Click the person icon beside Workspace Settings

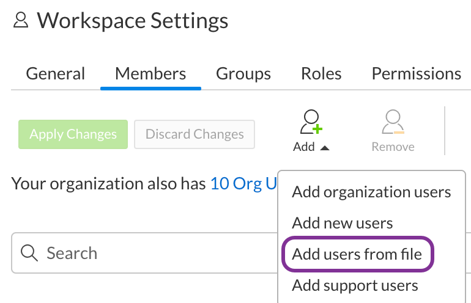[21, 21]
